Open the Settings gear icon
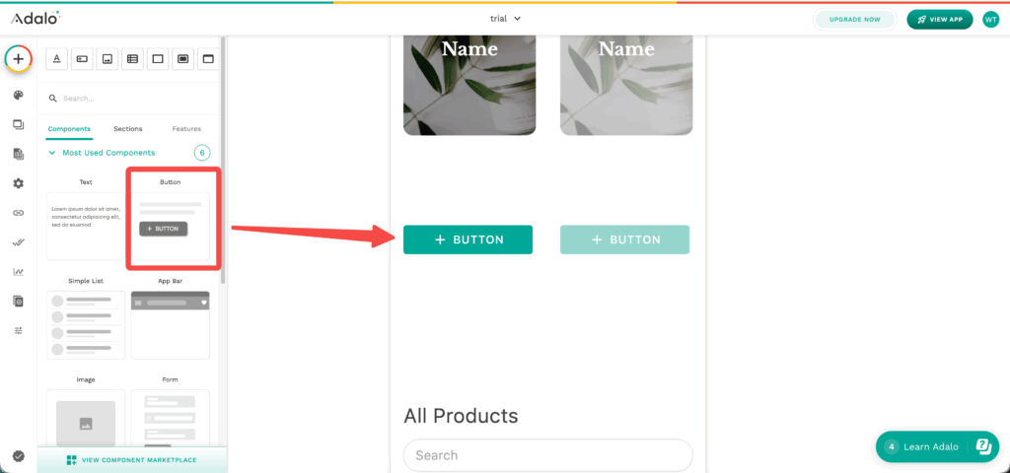This screenshot has height=473, width=1010. point(18,183)
